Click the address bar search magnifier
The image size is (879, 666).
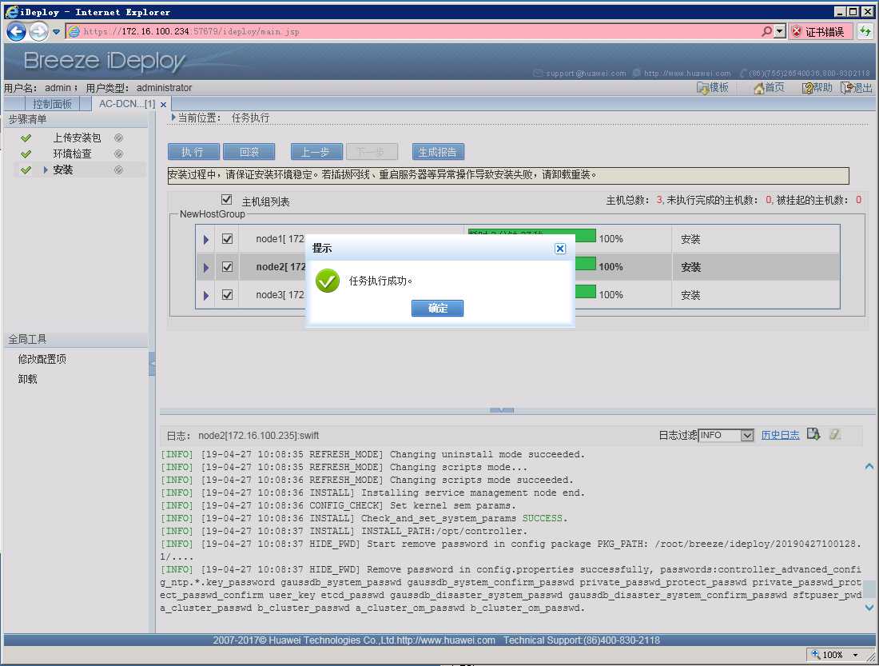pyautogui.click(x=766, y=31)
